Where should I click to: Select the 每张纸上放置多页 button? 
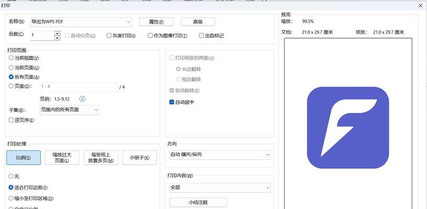101,158
